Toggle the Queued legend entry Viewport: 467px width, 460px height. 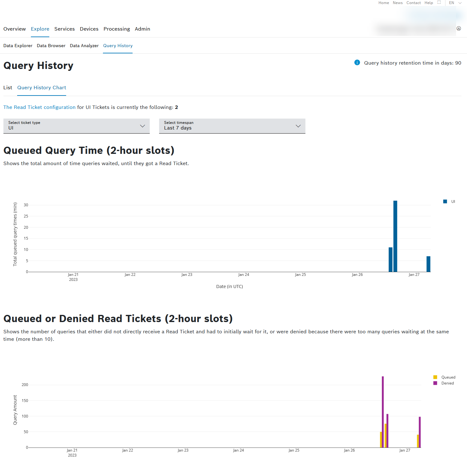445,377
